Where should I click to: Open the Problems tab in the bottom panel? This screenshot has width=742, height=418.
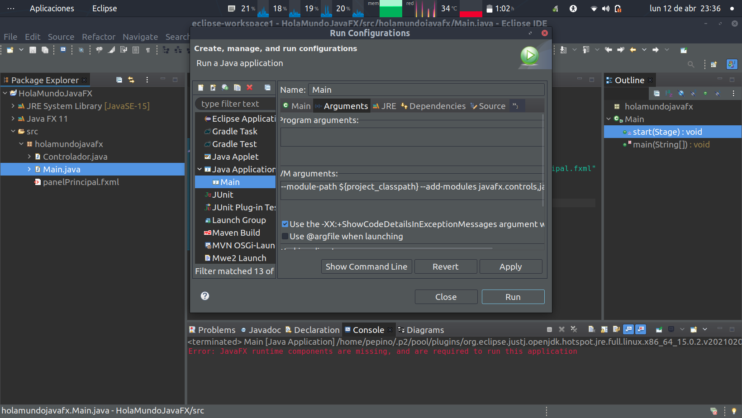pyautogui.click(x=212, y=330)
